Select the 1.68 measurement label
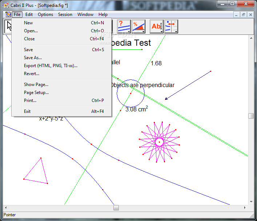 (x=156, y=63)
